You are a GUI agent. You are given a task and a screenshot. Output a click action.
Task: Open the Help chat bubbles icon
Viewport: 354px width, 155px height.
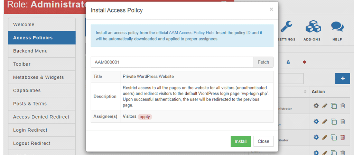[x=337, y=27]
